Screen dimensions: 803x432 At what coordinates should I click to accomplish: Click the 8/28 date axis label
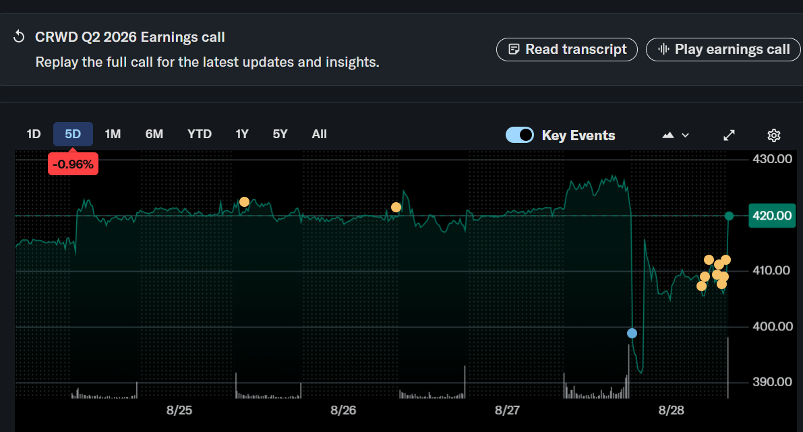point(671,410)
